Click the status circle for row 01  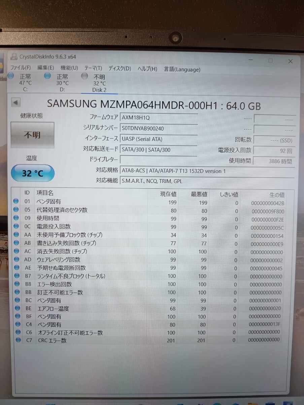[16, 201]
